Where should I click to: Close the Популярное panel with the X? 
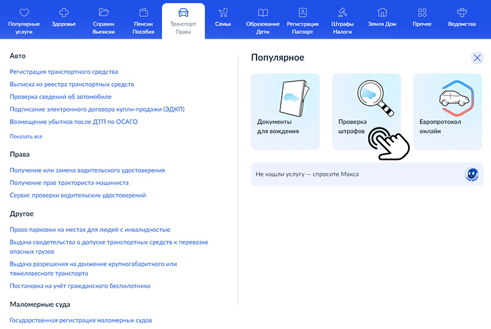(477, 58)
